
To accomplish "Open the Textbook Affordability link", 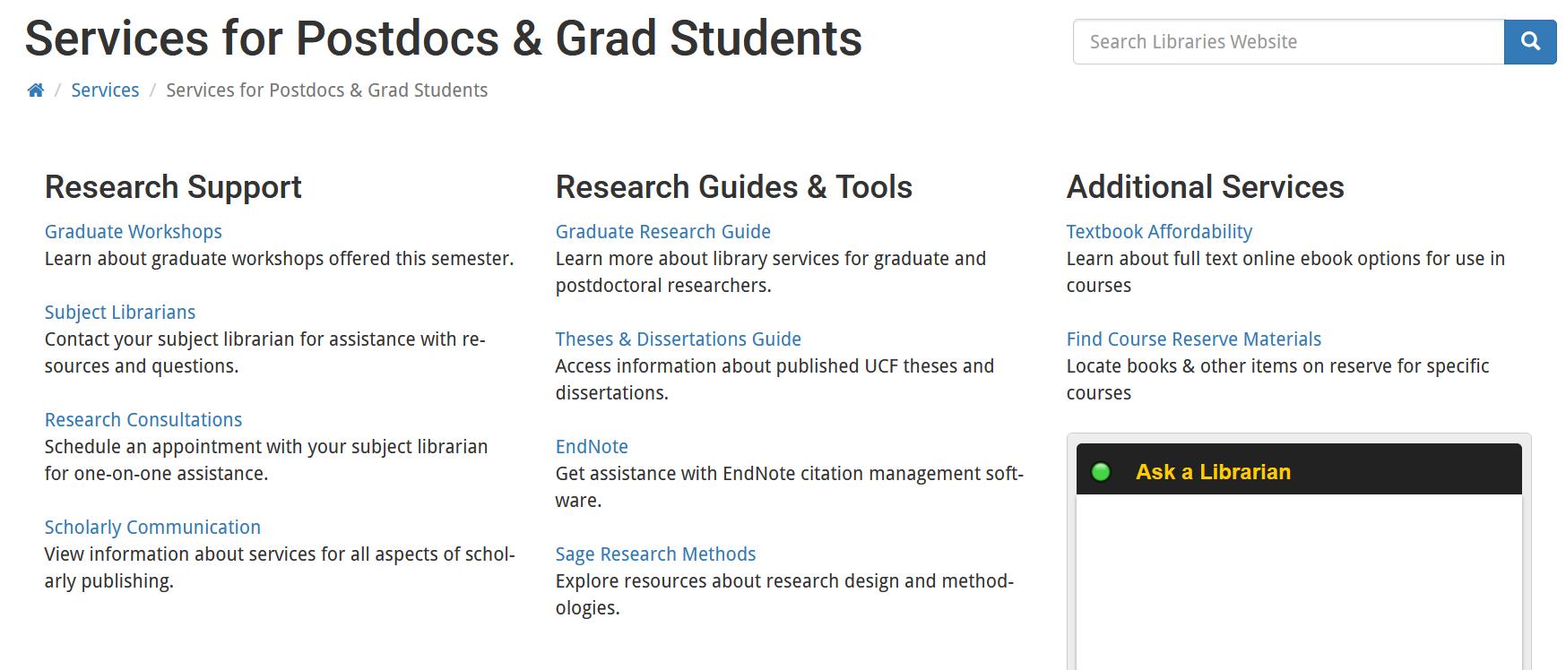I will click(x=1159, y=232).
